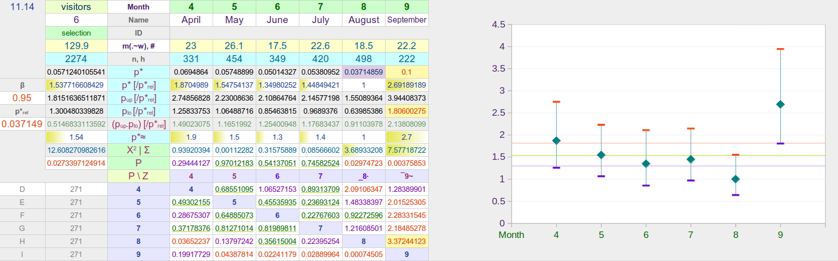Click the green 'selection' cell
The width and height of the screenshot is (838, 261).
76,33
